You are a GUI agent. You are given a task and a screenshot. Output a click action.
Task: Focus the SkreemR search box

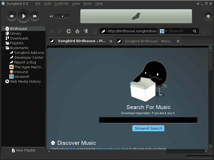(179, 31)
